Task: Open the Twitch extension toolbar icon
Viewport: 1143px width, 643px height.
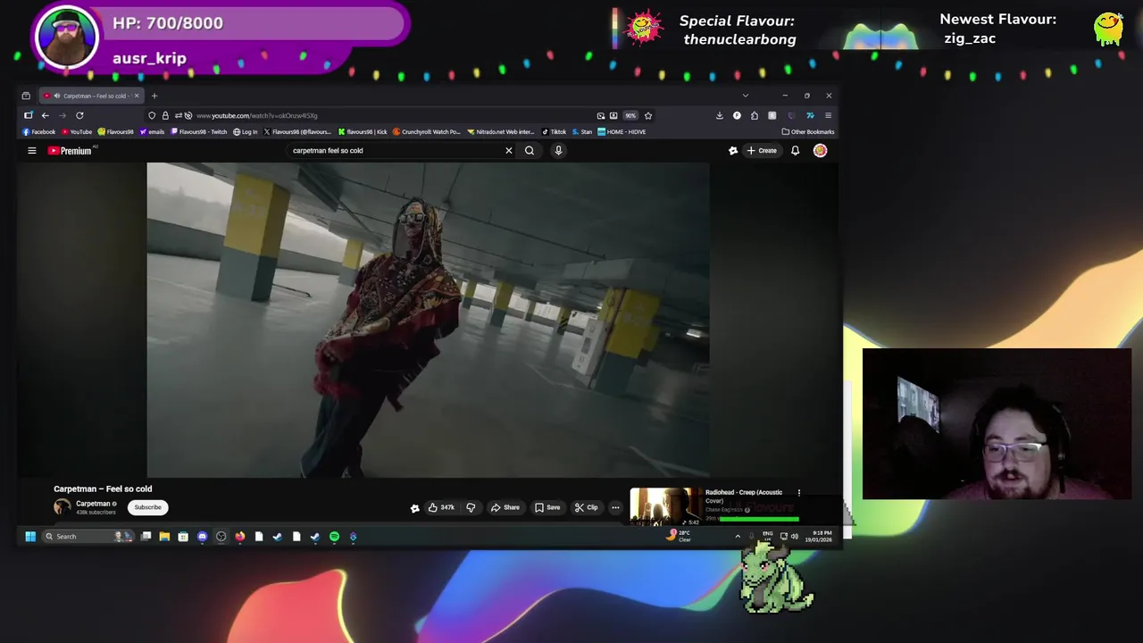Action: [x=790, y=115]
